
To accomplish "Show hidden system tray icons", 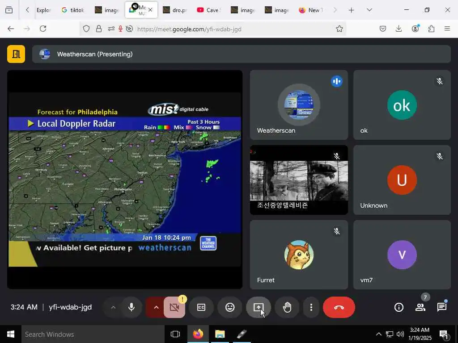I will point(378,334).
